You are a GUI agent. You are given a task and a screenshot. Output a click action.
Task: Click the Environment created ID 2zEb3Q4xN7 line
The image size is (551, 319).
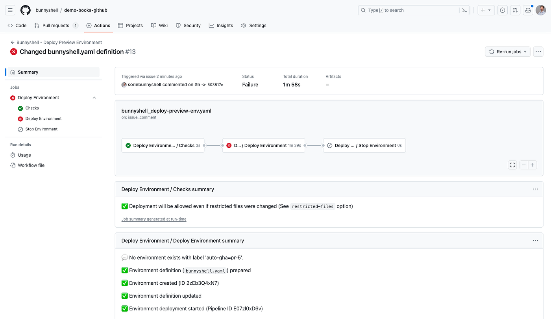tap(170, 283)
